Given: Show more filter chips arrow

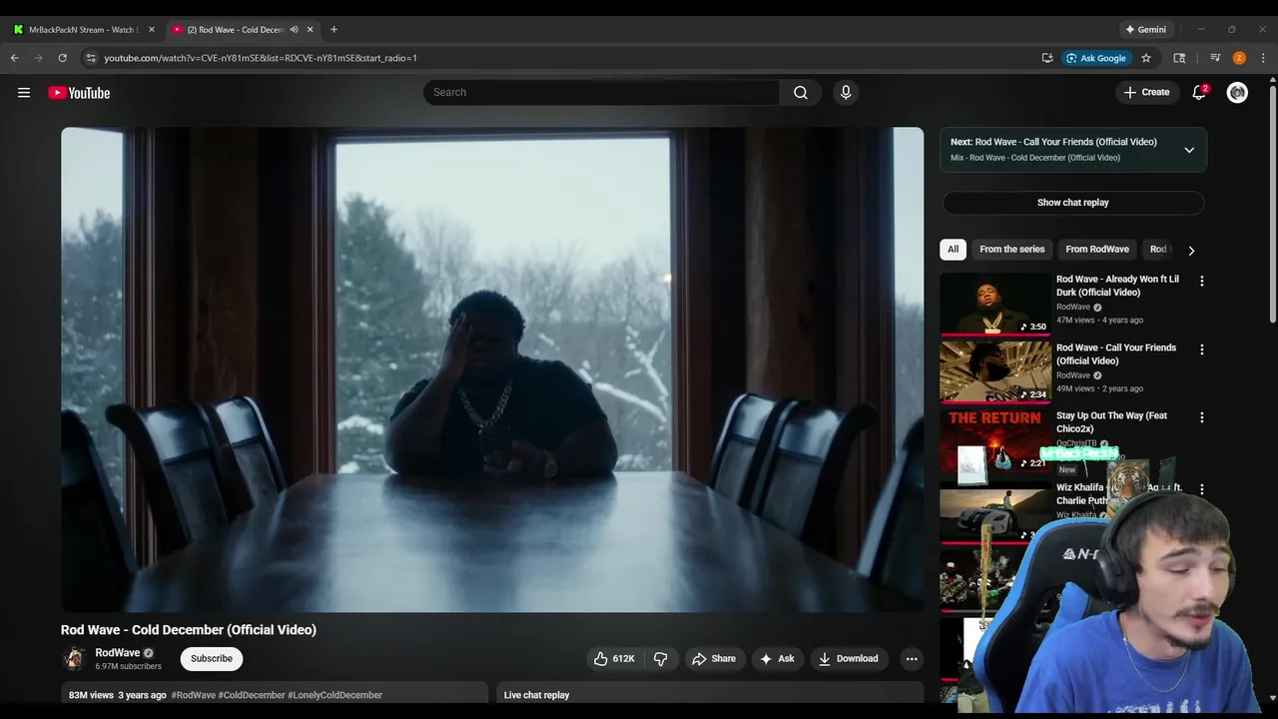Looking at the screenshot, I should click(1190, 251).
